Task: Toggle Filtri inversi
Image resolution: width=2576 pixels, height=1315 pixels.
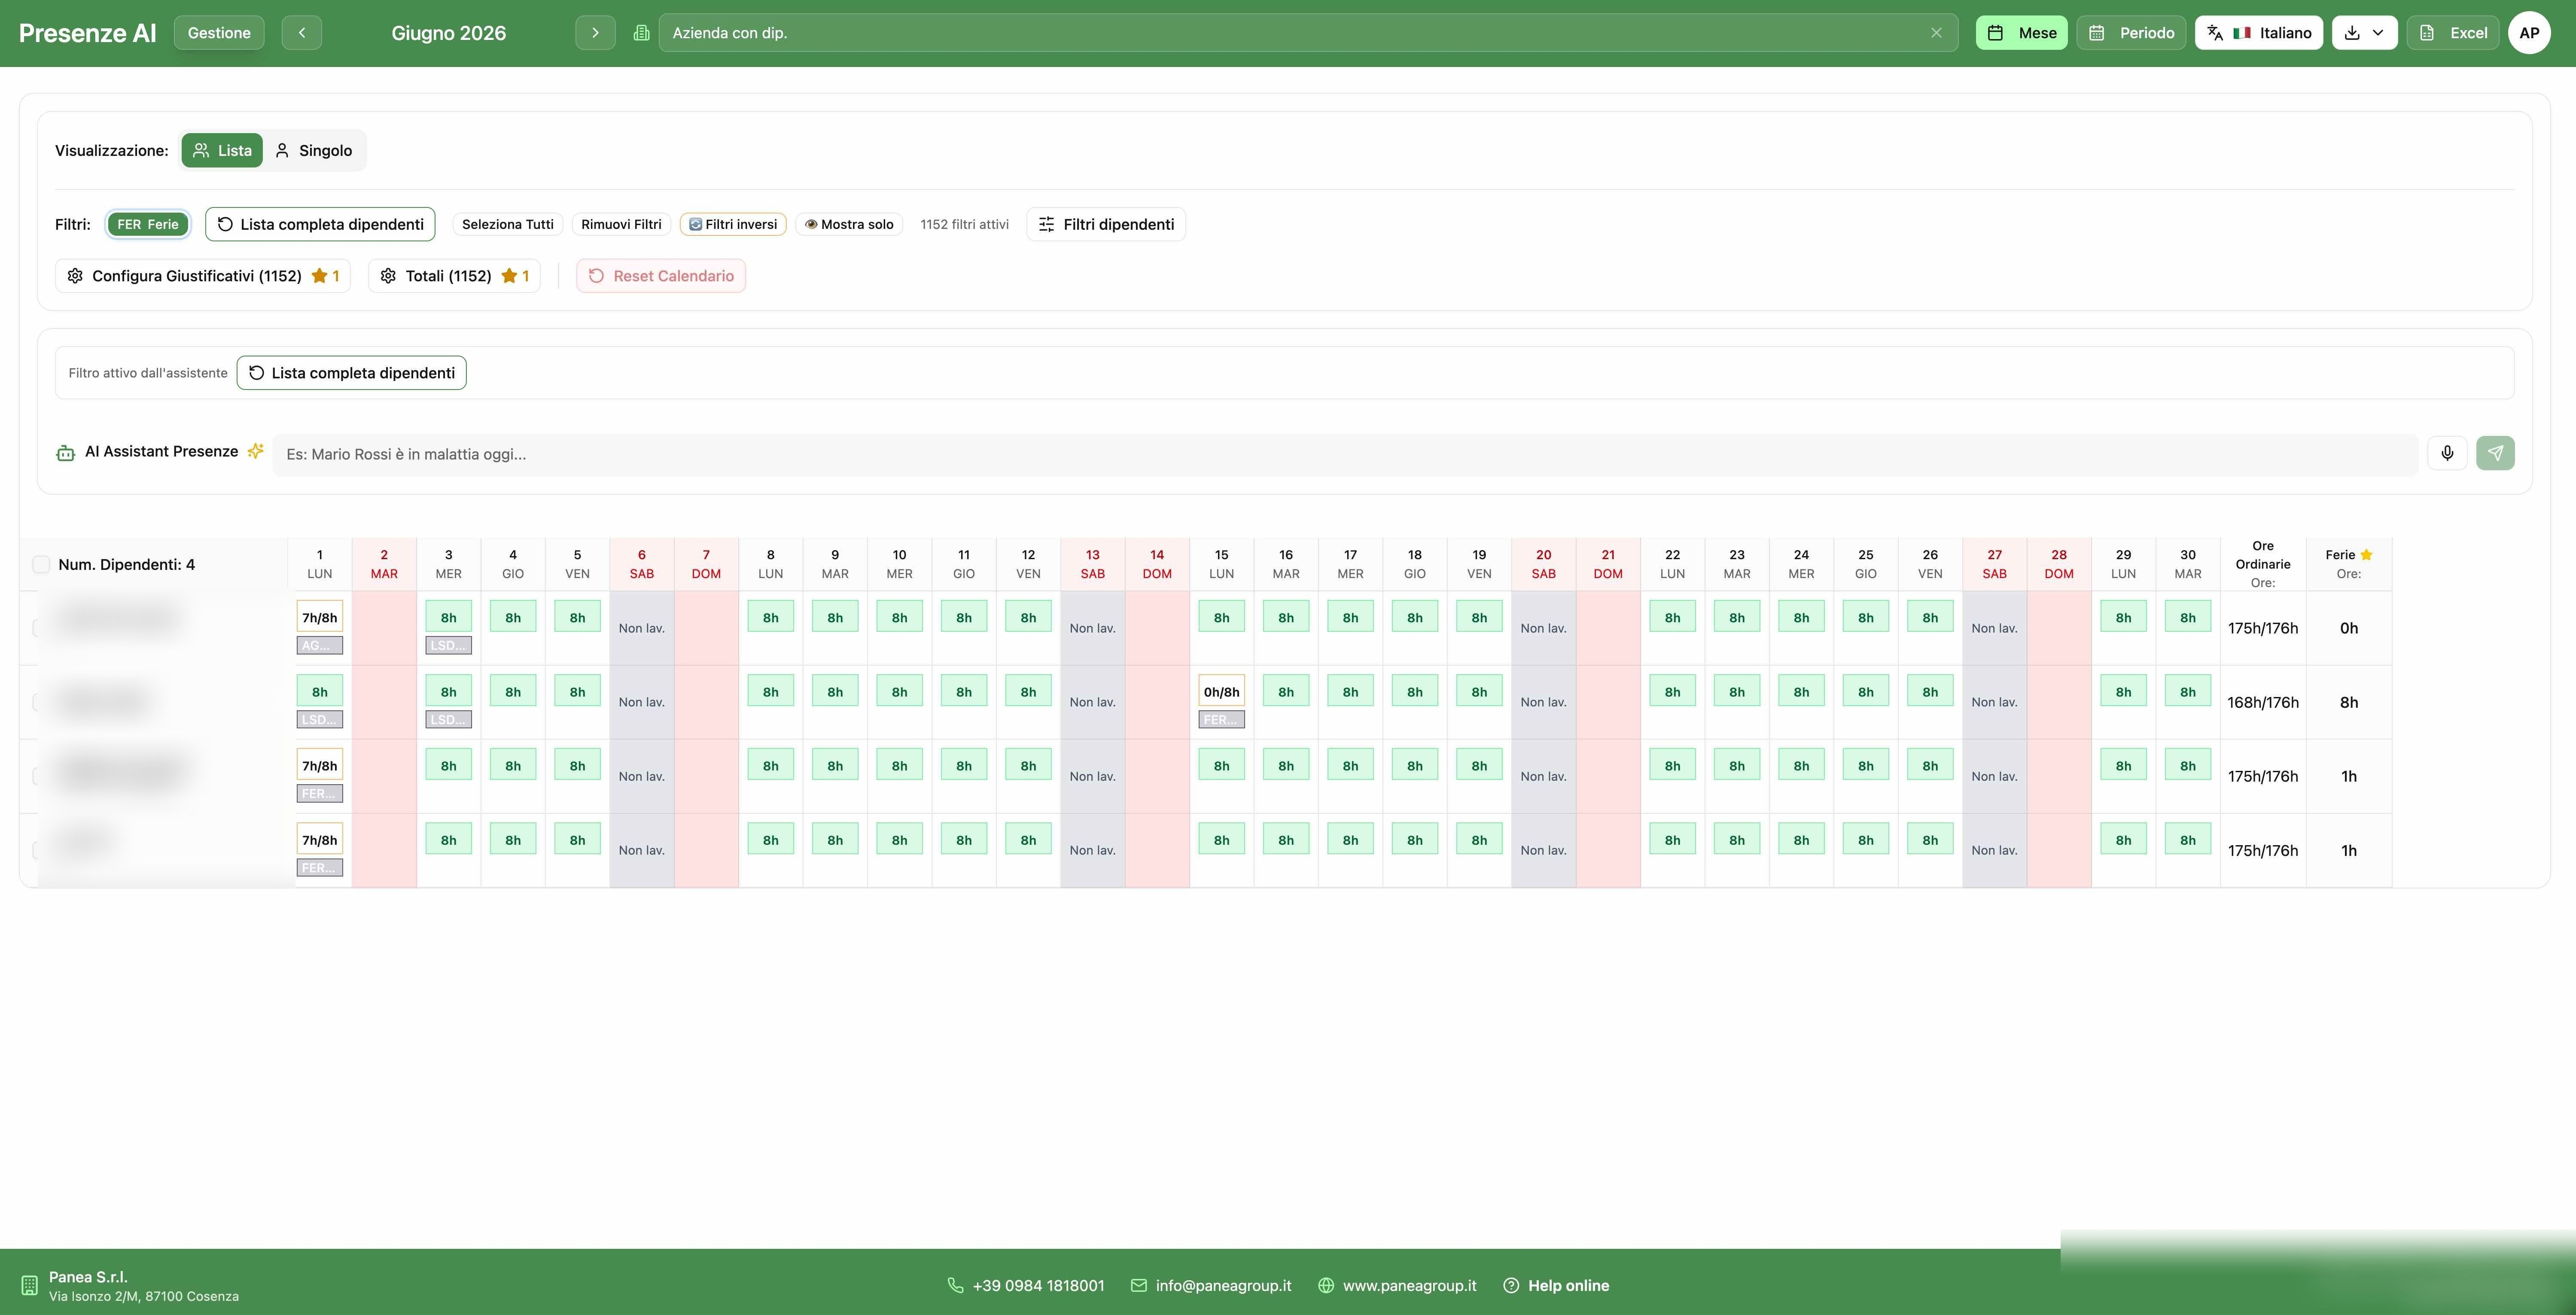Action: [733, 224]
